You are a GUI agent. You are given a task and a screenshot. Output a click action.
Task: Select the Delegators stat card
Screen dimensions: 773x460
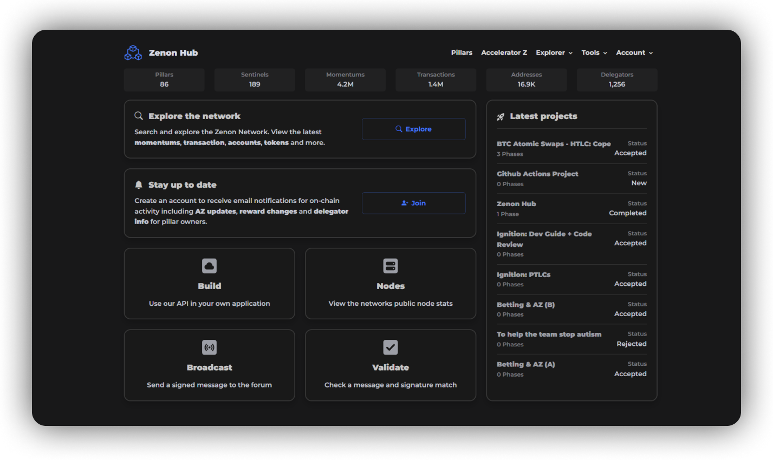point(616,80)
